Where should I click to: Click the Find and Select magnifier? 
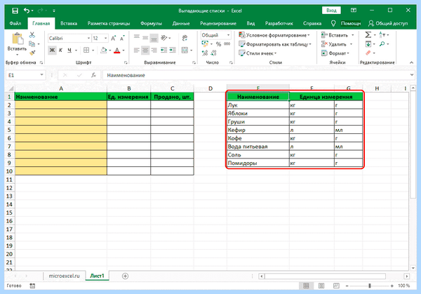tap(382, 44)
